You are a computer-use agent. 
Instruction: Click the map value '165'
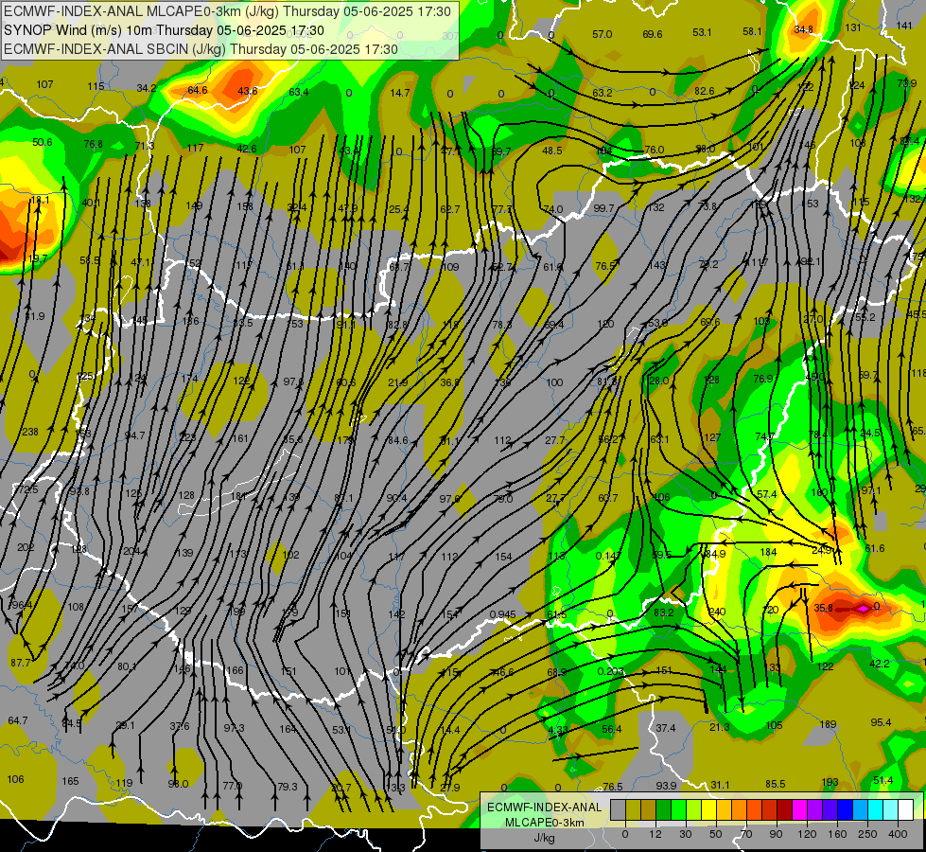[70, 781]
